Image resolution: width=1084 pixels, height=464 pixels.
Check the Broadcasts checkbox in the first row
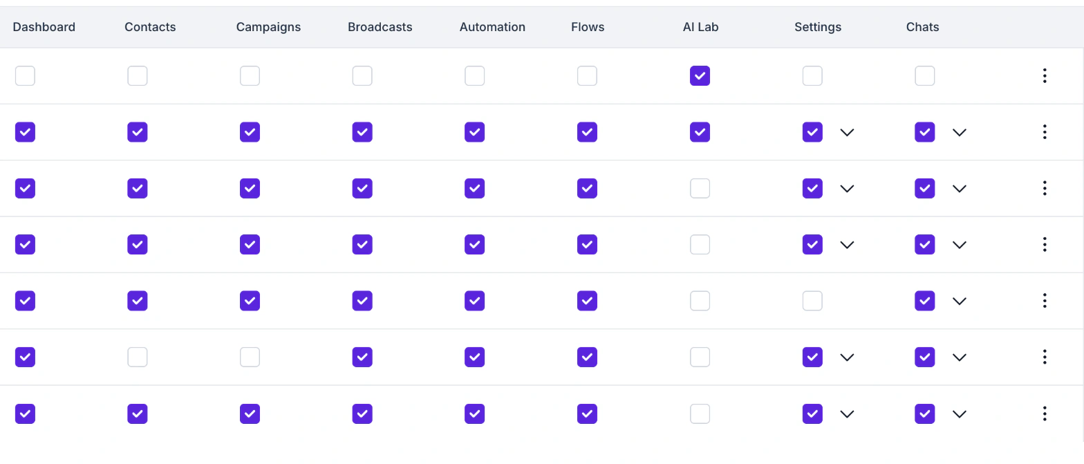point(362,76)
